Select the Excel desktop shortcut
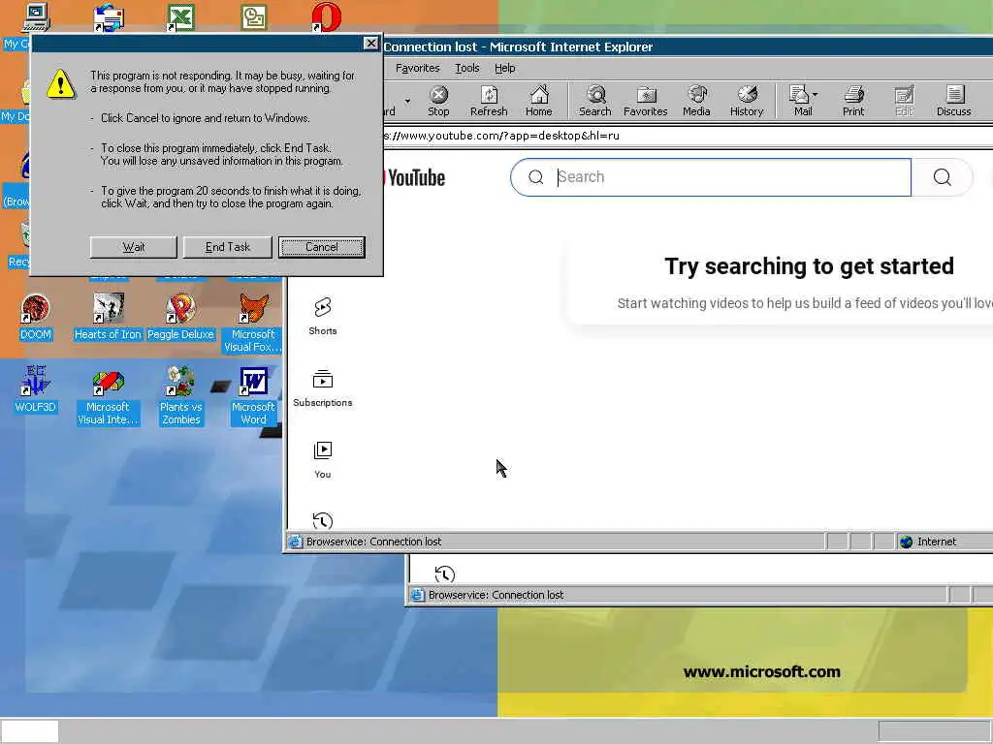The height and width of the screenshot is (744, 993). coord(181,17)
